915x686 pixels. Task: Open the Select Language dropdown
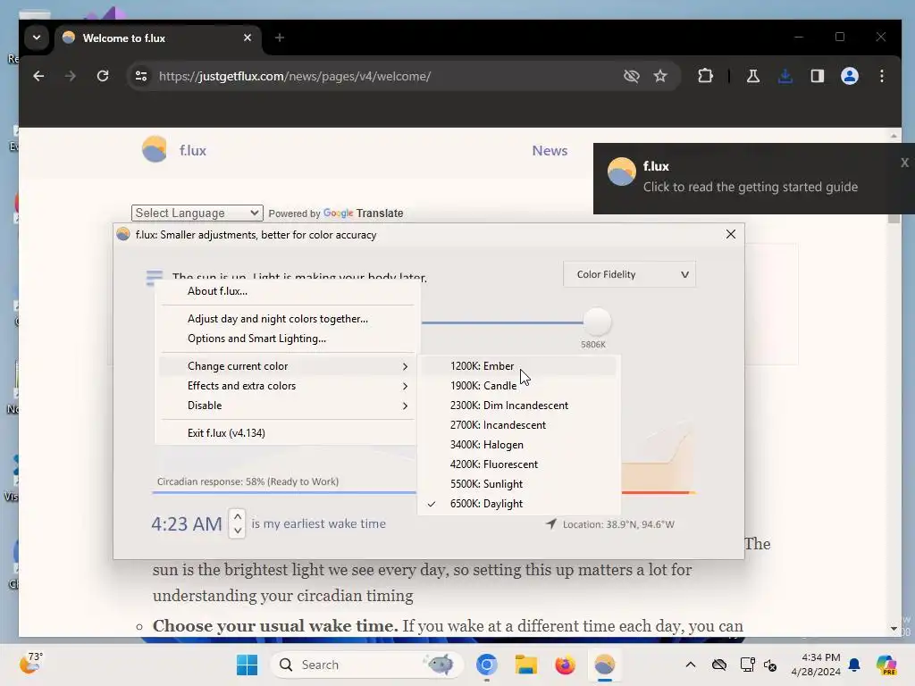(x=197, y=213)
